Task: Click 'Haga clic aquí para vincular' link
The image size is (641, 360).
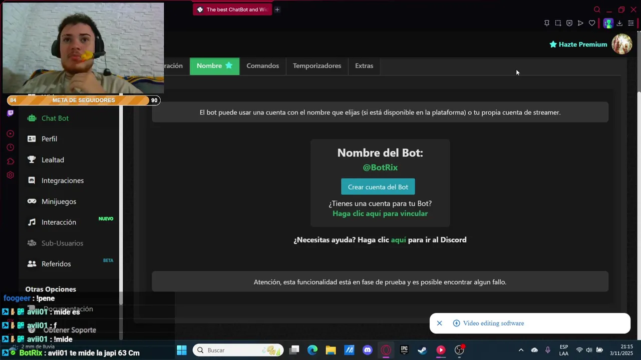Action: 380,213
